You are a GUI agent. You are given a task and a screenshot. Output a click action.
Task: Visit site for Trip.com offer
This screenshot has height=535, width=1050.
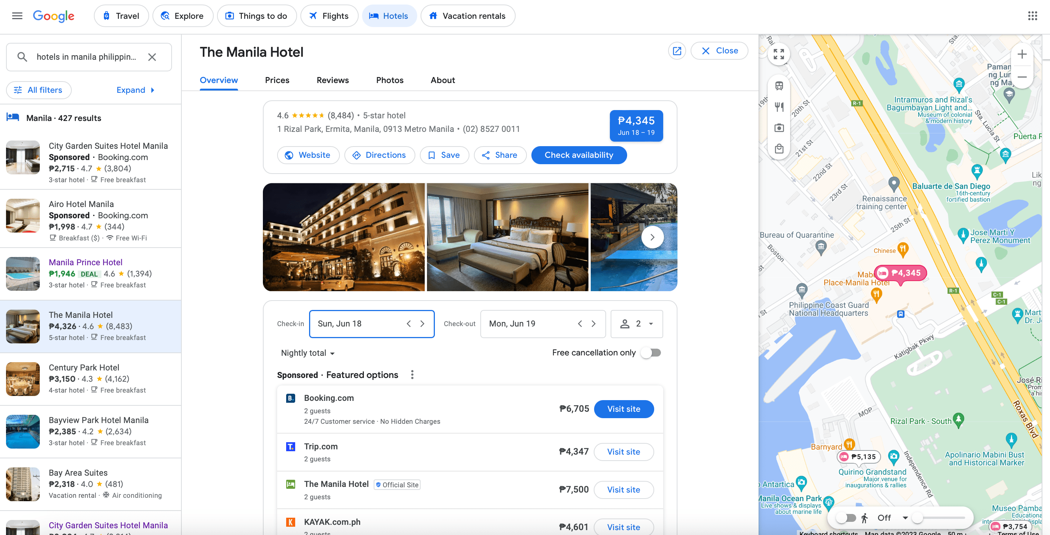[x=624, y=452]
